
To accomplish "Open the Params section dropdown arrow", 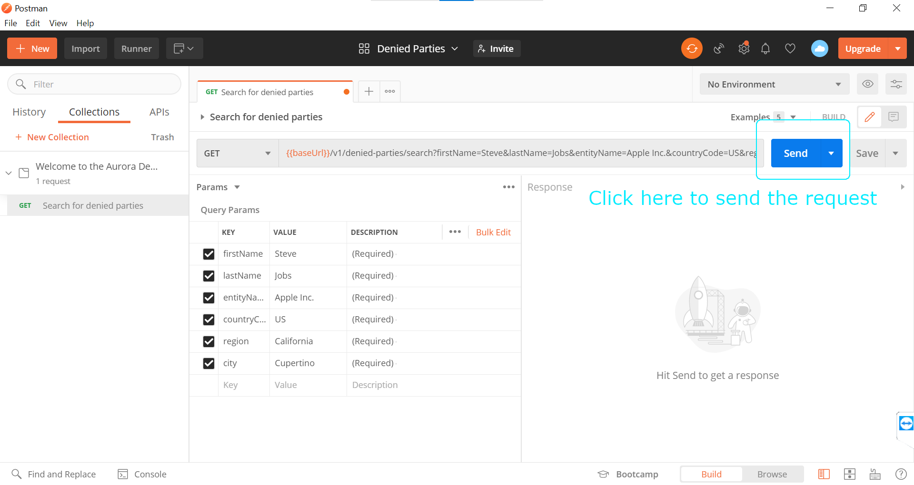I will pos(237,187).
